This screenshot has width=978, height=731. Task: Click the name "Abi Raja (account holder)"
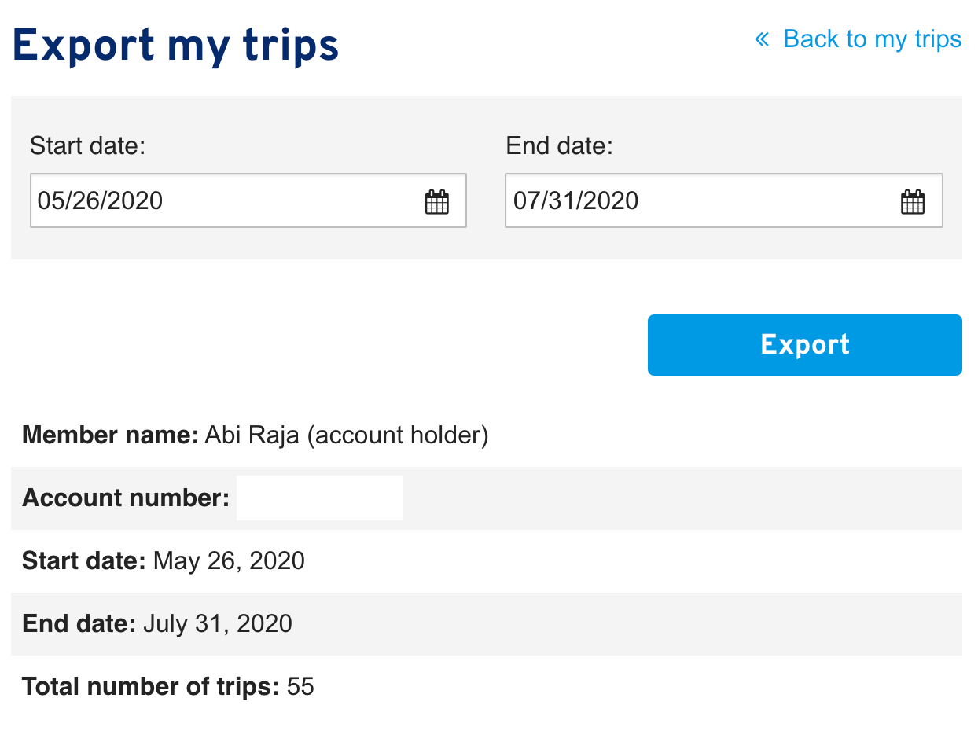click(x=347, y=435)
